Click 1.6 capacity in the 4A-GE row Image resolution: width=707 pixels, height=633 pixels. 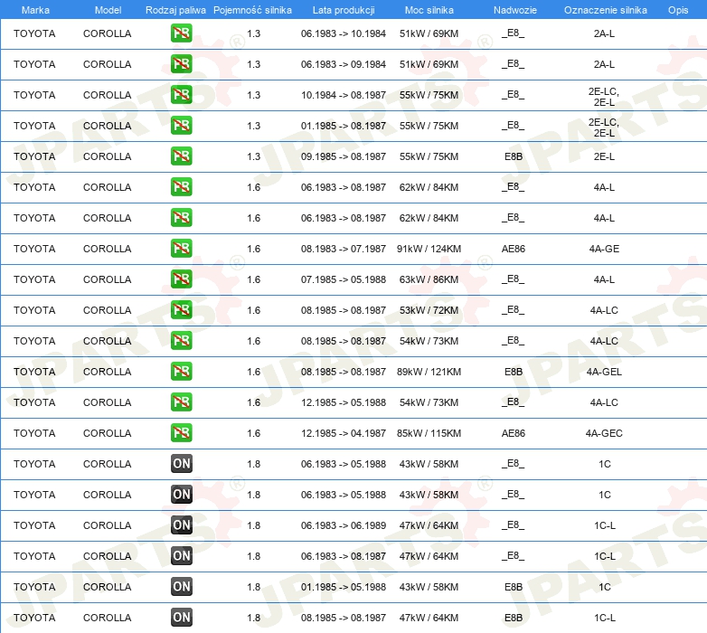(x=253, y=249)
